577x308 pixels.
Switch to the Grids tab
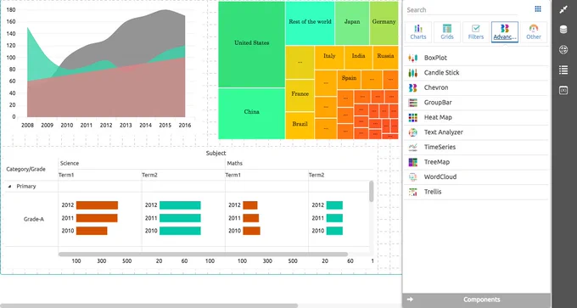(446, 32)
